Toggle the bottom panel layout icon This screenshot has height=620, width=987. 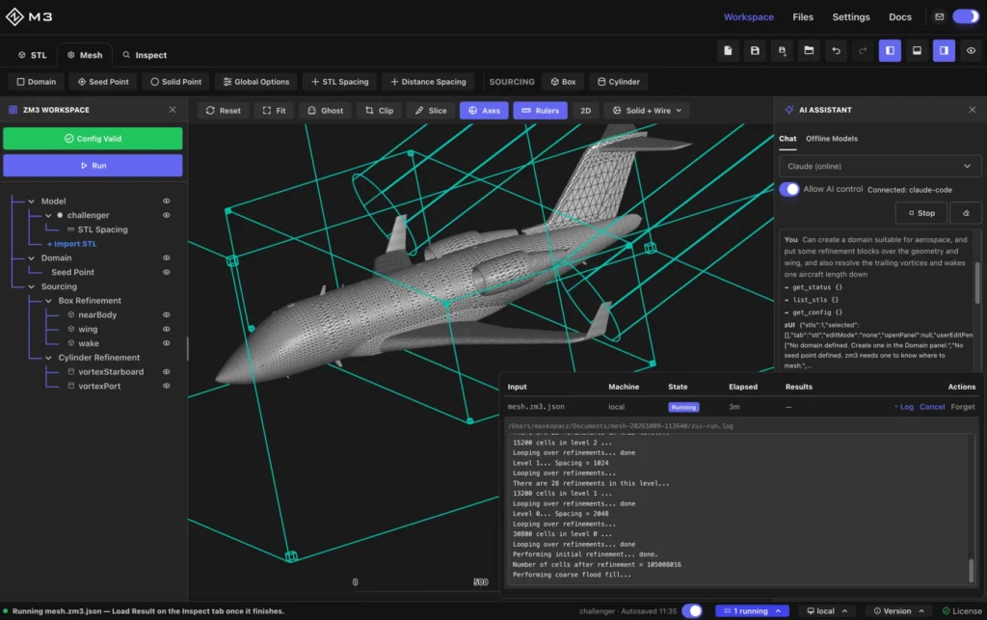918,50
